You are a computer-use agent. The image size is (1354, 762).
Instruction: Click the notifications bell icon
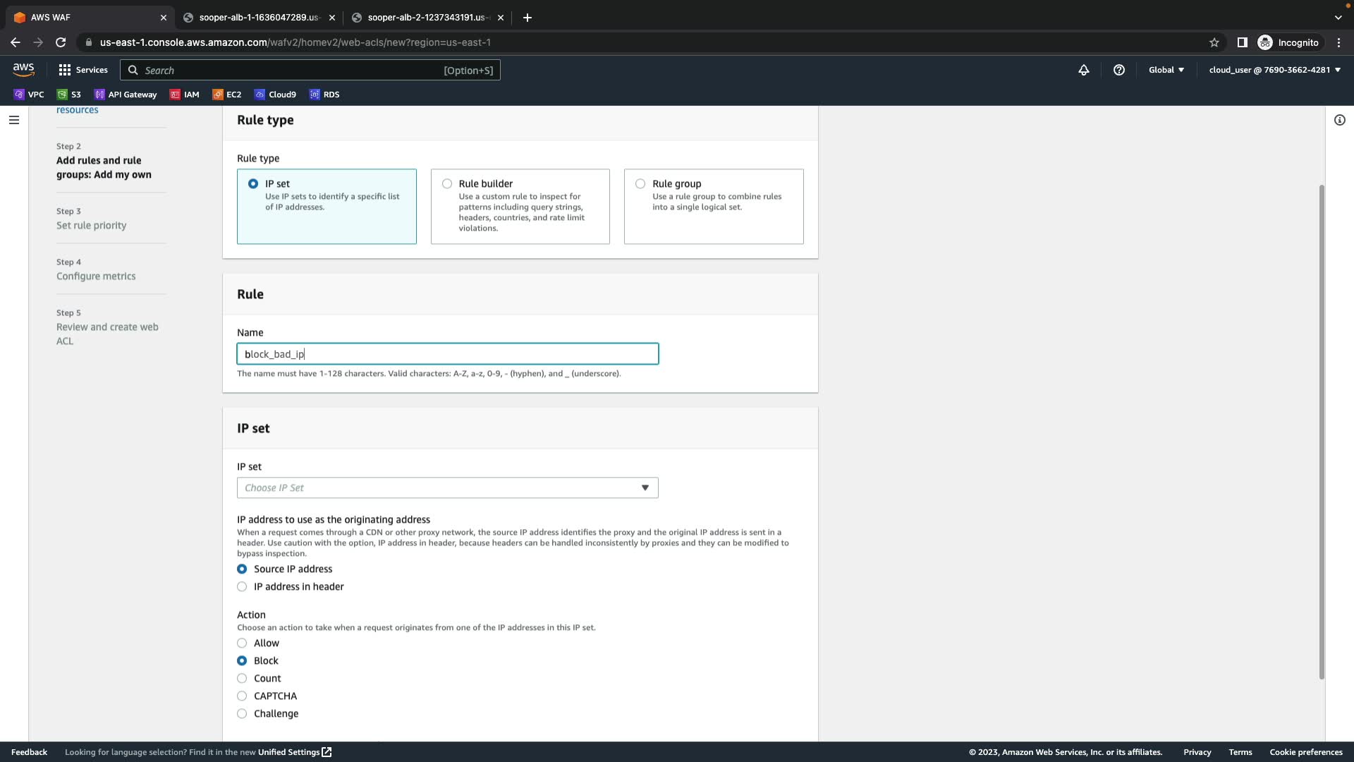coord(1084,70)
